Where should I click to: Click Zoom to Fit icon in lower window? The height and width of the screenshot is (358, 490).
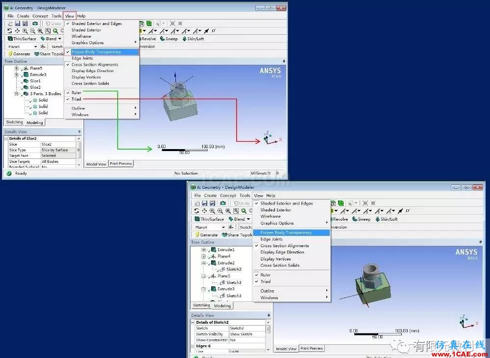pyautogui.click(x=228, y=211)
